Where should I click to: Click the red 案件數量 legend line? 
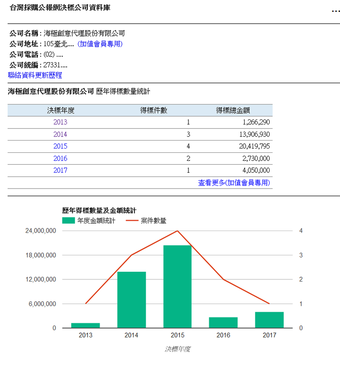(132, 220)
